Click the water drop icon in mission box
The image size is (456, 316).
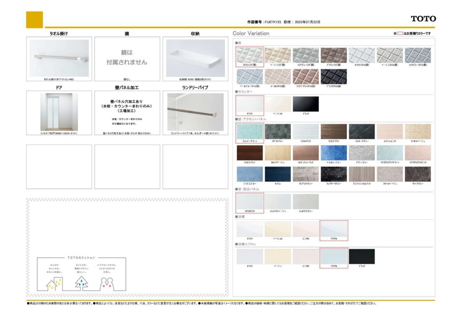tap(81, 282)
